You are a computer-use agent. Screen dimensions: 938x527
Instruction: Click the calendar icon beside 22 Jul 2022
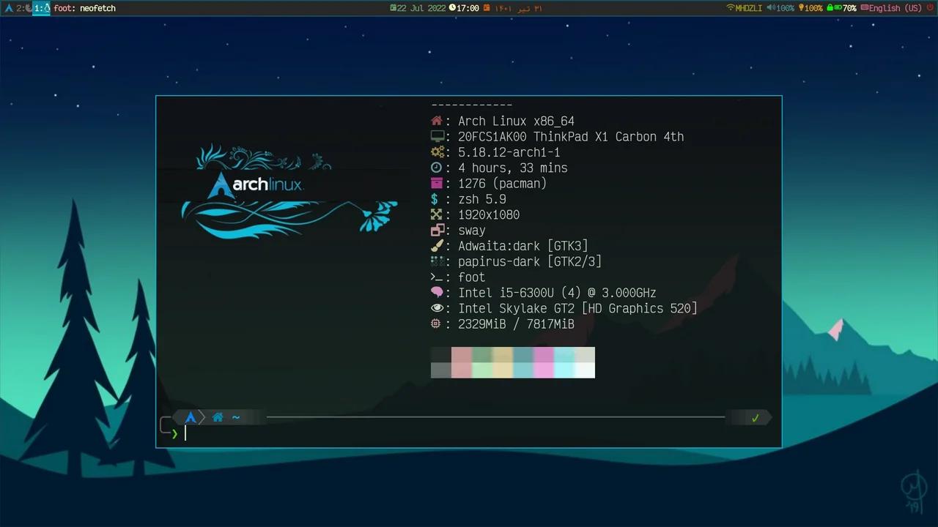click(x=394, y=8)
